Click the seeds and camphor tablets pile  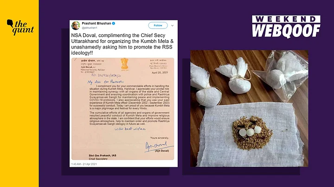(x=251, y=133)
